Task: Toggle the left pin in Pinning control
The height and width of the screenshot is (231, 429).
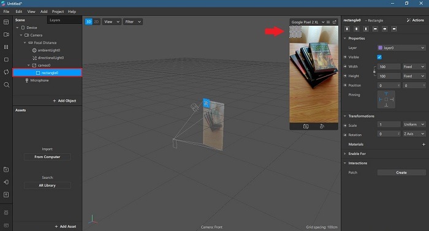Action: pos(381,99)
